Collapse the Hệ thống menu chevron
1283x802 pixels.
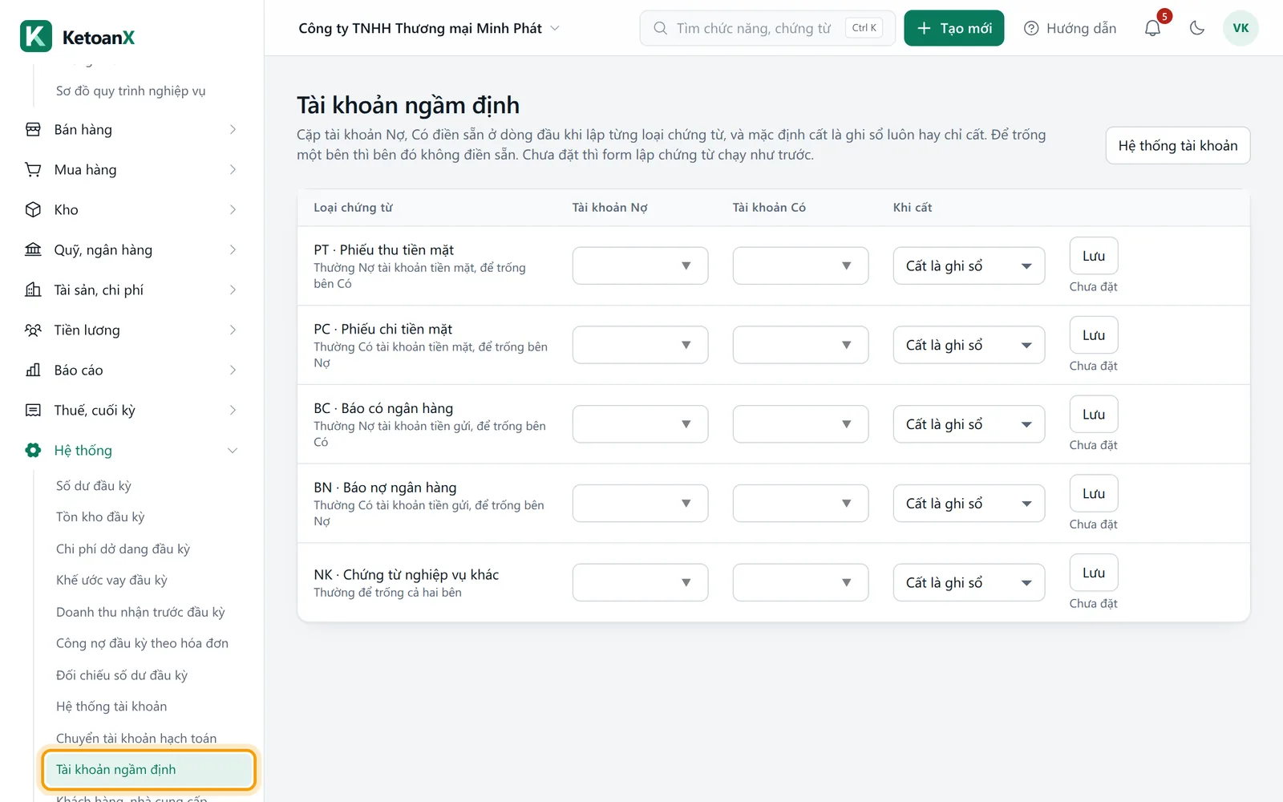coord(233,450)
